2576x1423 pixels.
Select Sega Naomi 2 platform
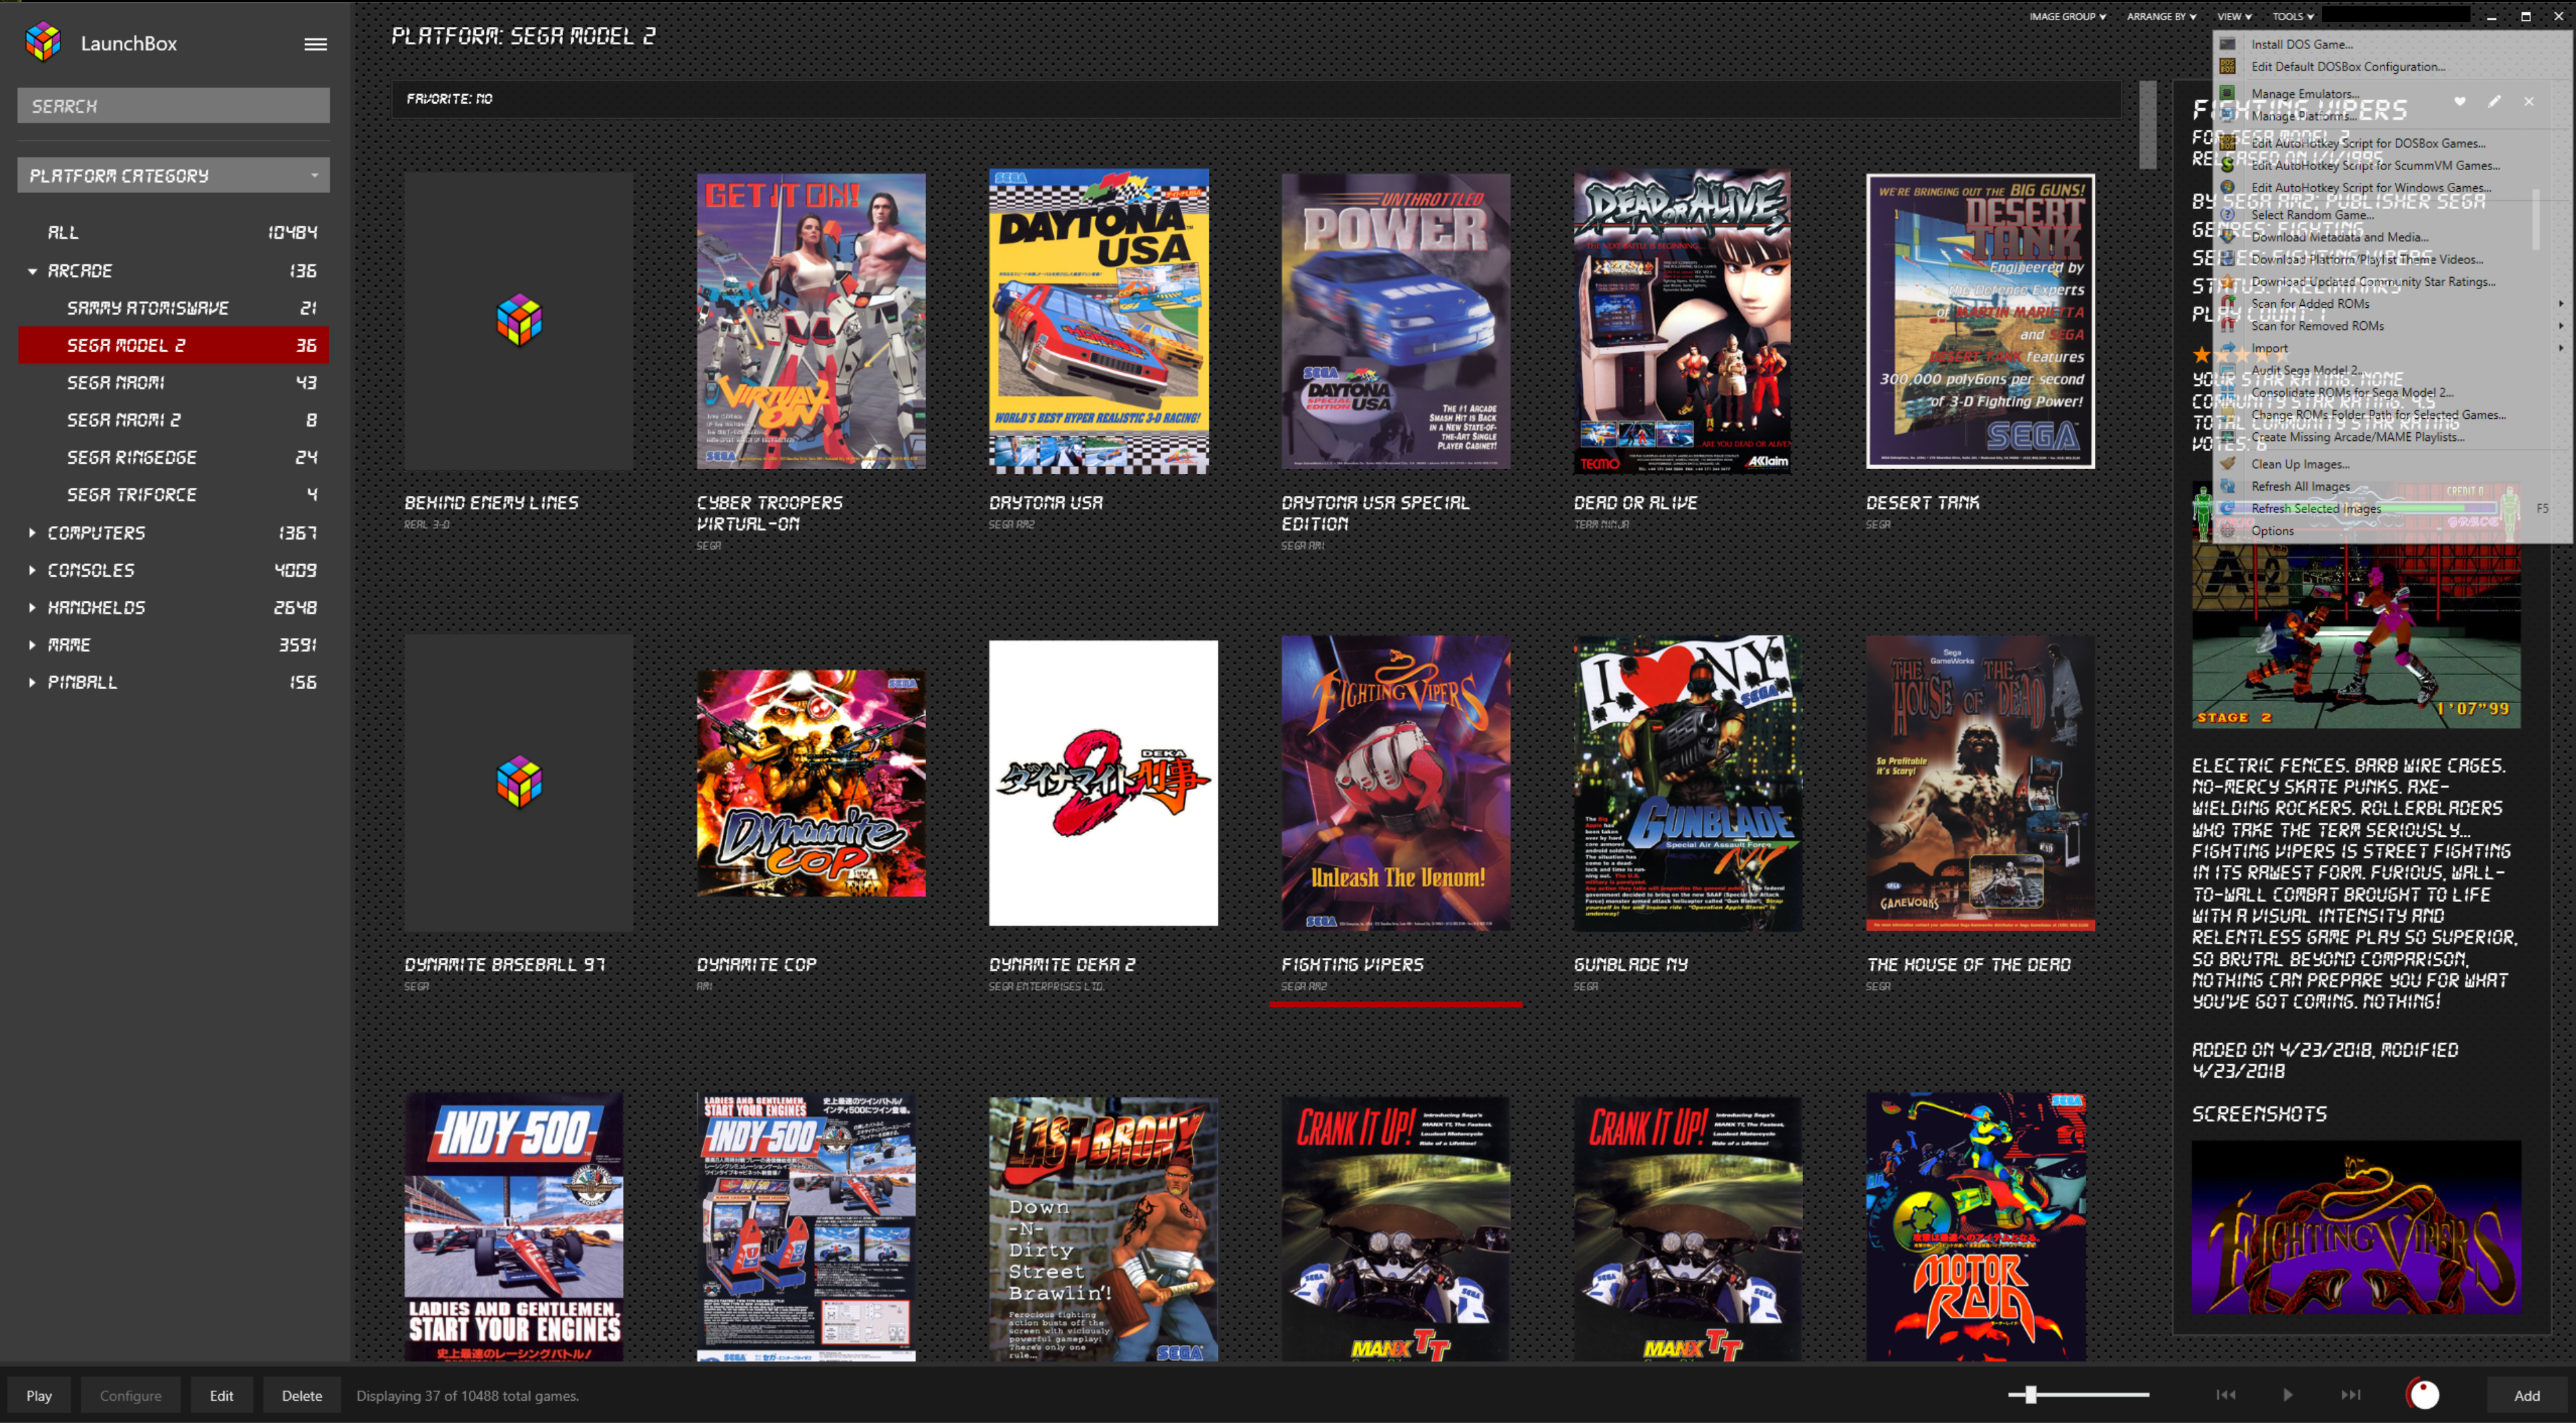pos(173,420)
